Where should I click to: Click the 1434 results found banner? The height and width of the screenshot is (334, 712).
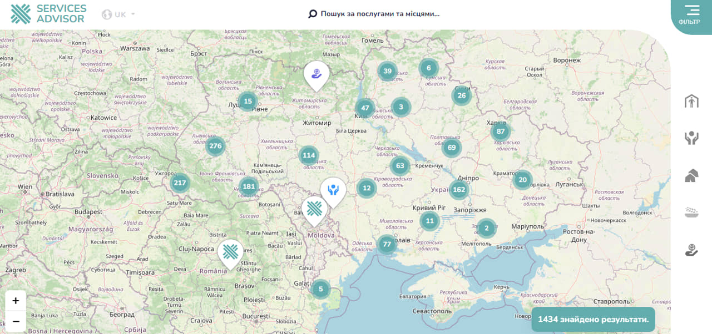point(593,320)
